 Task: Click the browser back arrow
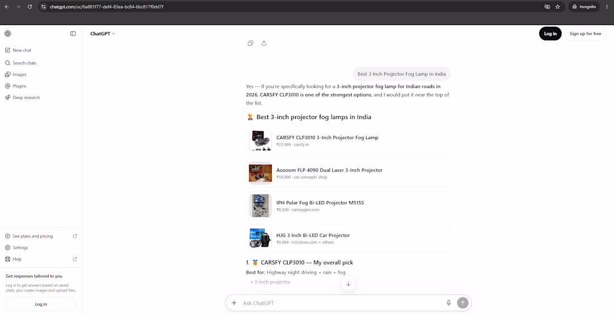(7, 7)
